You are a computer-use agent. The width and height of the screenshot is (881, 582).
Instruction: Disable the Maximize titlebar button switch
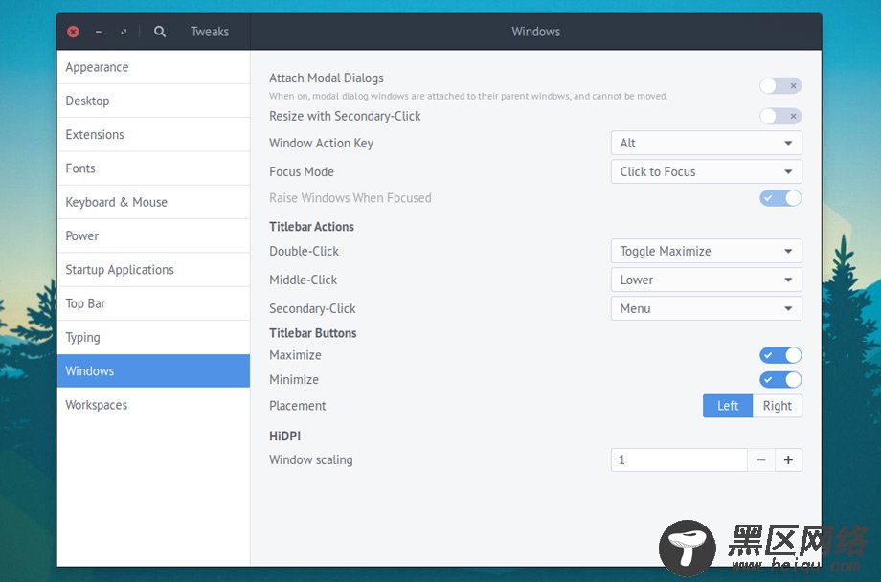780,355
